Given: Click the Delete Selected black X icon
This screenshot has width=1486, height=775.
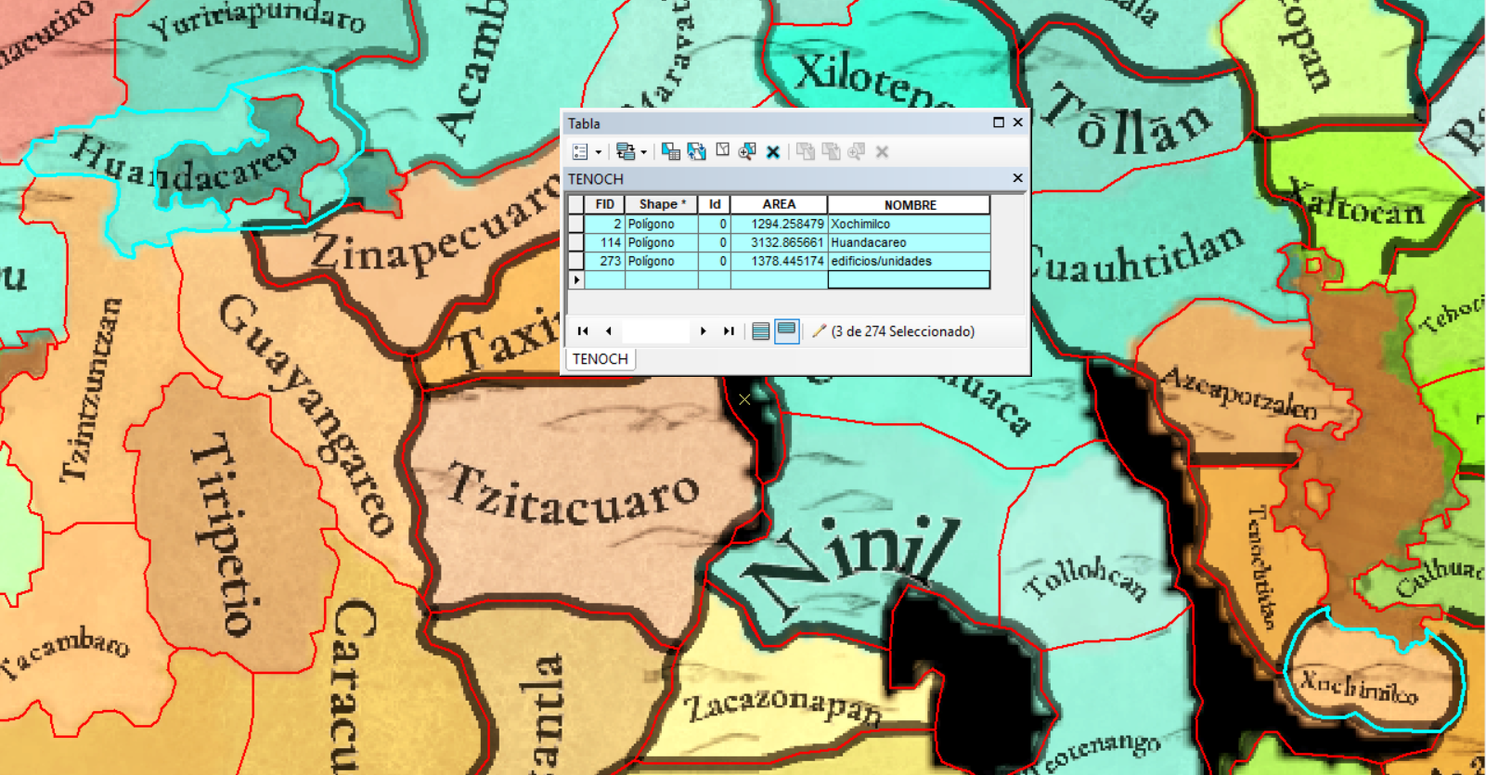Looking at the screenshot, I should (x=772, y=152).
